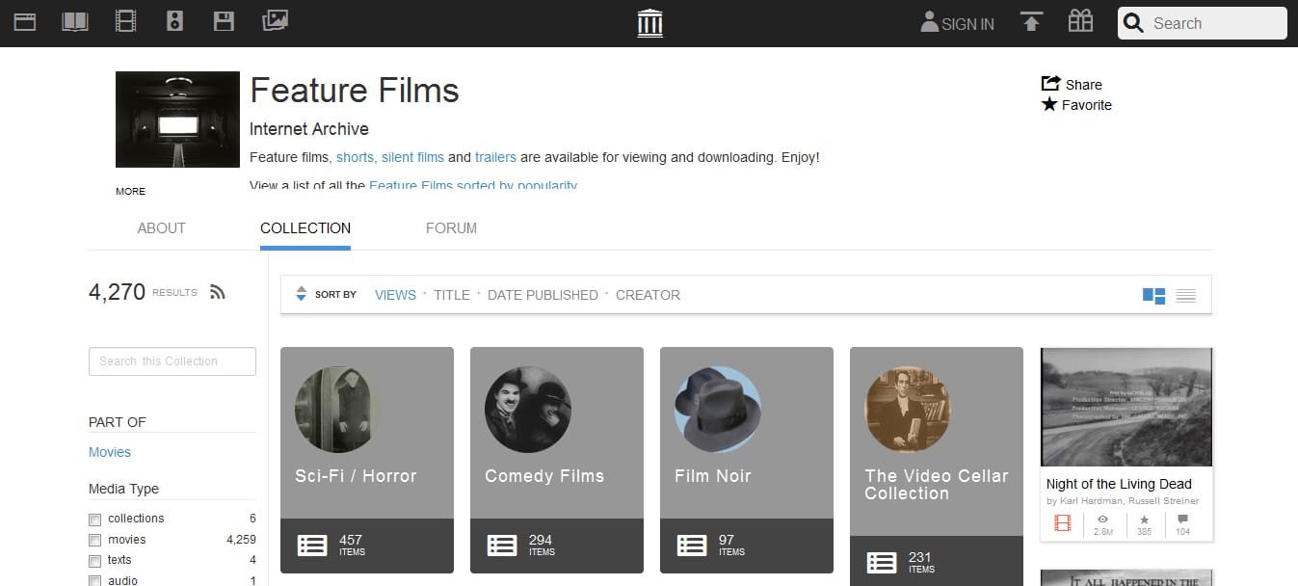This screenshot has width=1298, height=586.
Task: Check the texts media type checkbox
Action: click(x=94, y=561)
